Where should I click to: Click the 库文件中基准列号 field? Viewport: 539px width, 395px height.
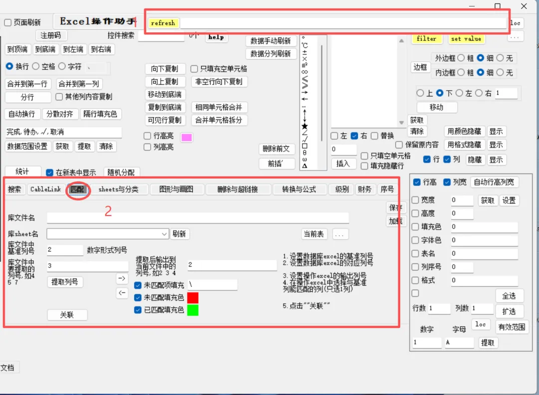(65, 250)
